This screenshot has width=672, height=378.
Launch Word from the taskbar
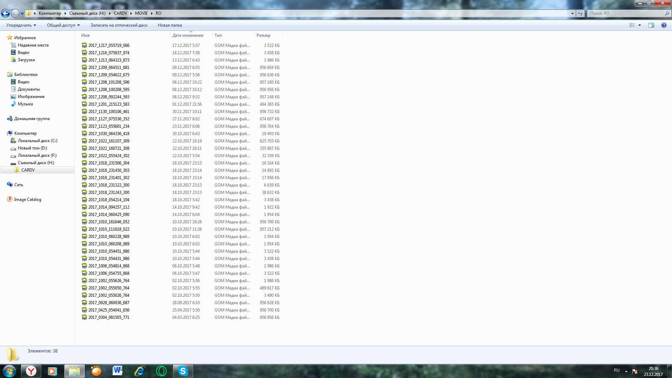click(118, 371)
